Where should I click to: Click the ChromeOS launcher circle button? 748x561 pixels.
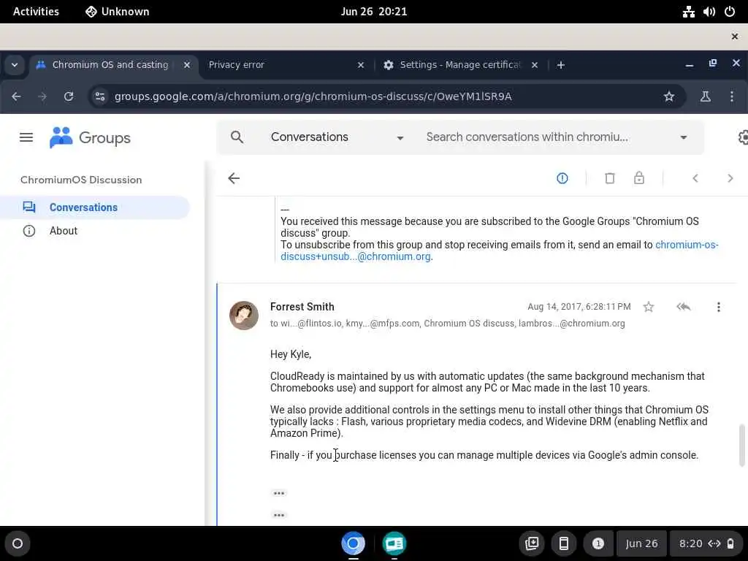[x=18, y=543]
